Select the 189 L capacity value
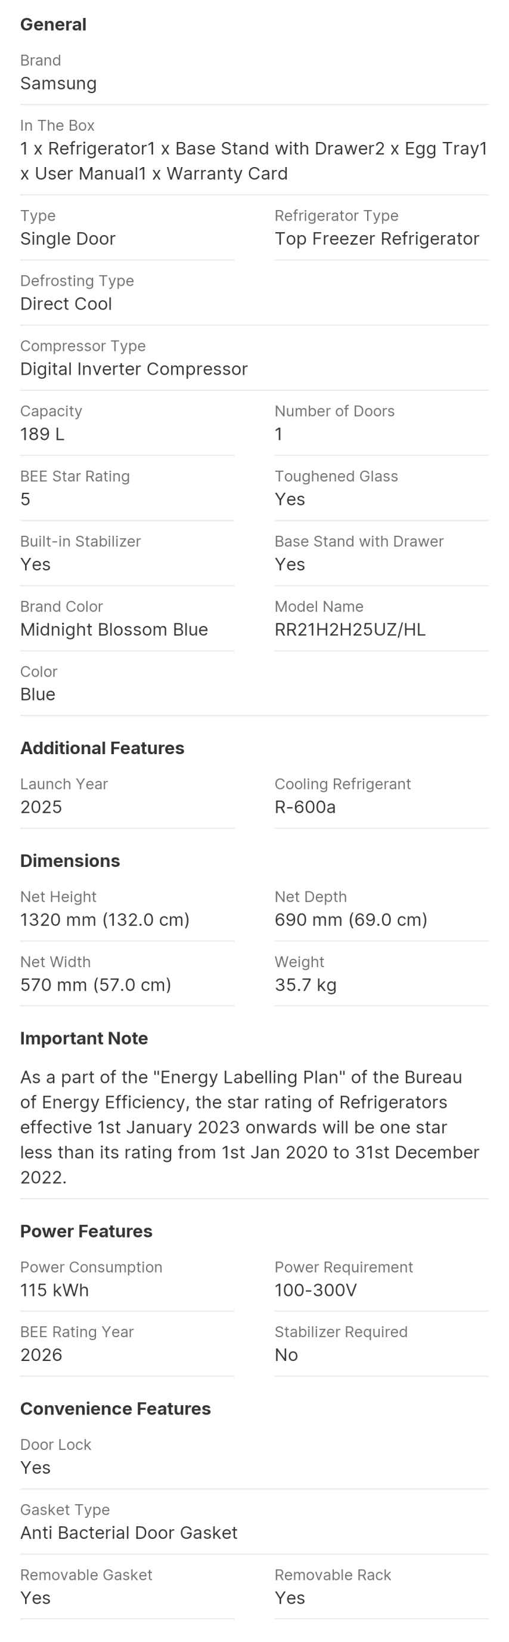Screen dimensions: 509x1642 coord(42,434)
